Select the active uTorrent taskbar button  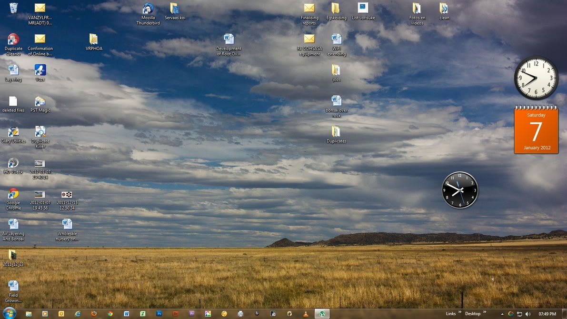[x=322, y=314]
